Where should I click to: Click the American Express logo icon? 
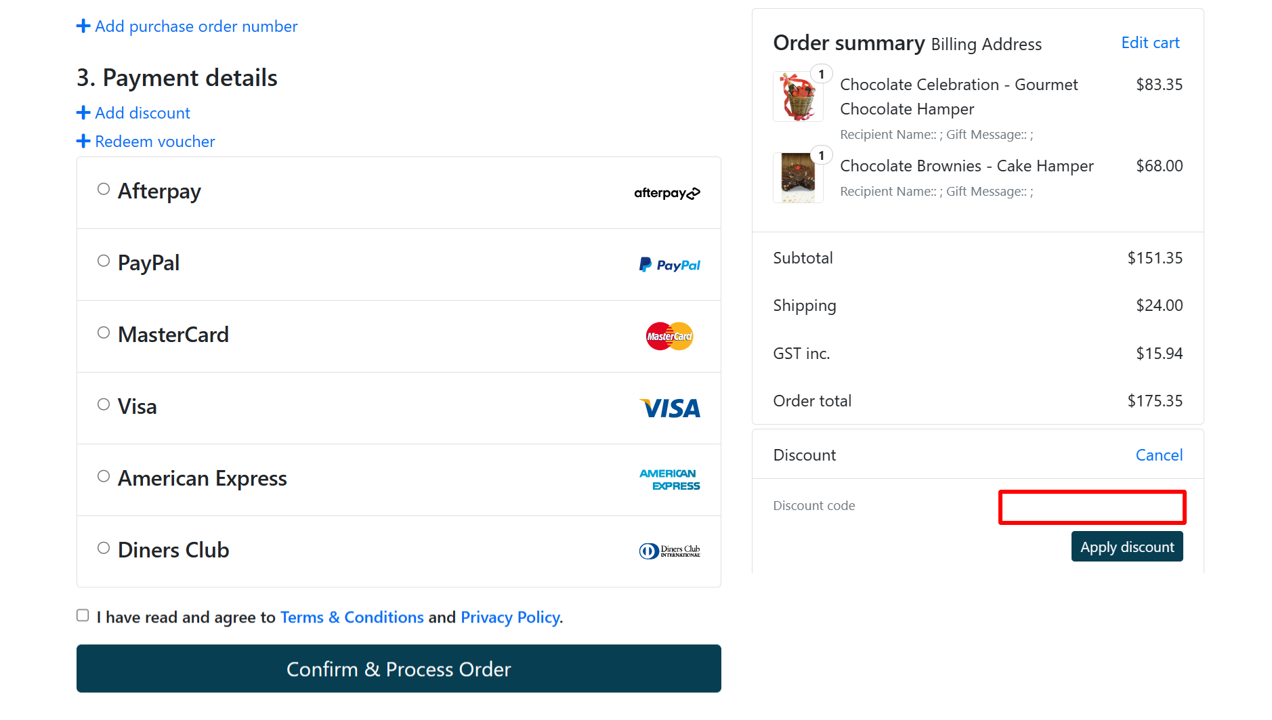(670, 480)
